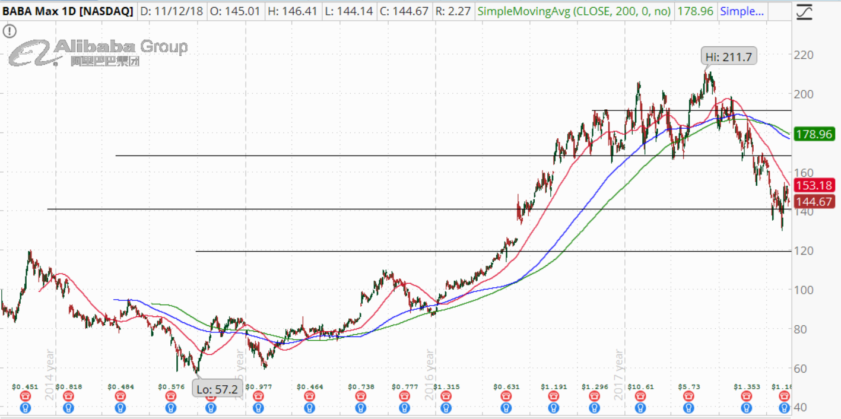Click the dark red 144.67 last price bubble

point(815,202)
